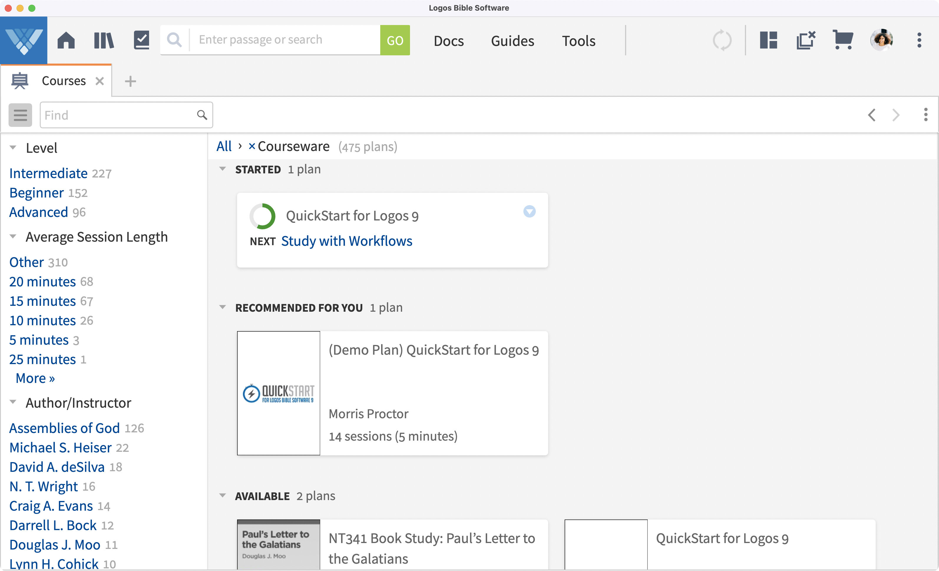Filter by Intermediate level

[48, 173]
